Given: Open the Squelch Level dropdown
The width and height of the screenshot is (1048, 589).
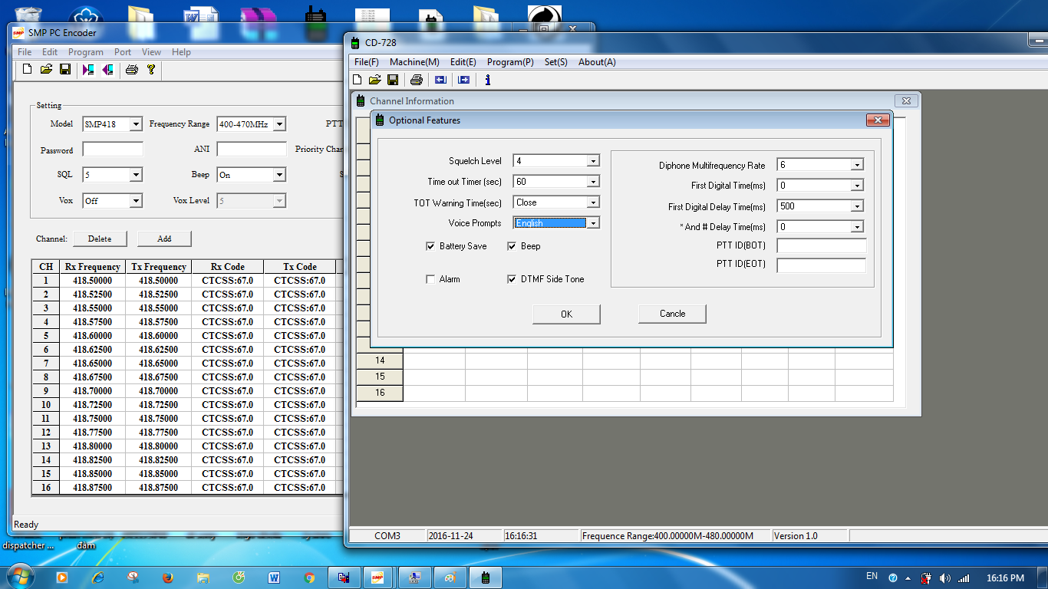Looking at the screenshot, I should (x=593, y=161).
